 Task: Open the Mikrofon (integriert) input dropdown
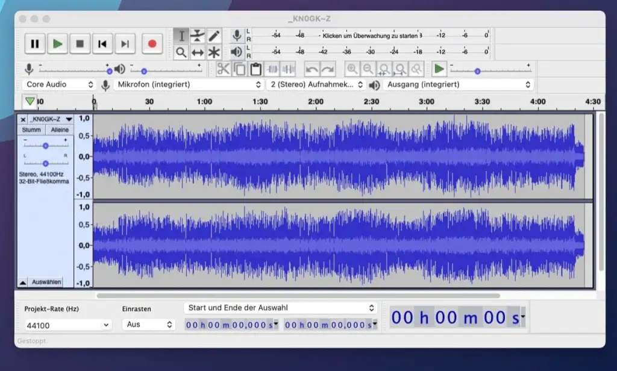point(189,84)
